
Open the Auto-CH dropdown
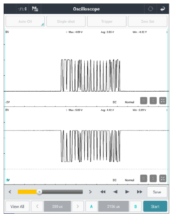click(x=25, y=21)
